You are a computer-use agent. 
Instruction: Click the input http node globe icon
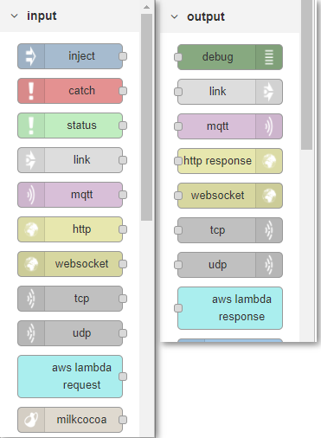click(x=31, y=229)
